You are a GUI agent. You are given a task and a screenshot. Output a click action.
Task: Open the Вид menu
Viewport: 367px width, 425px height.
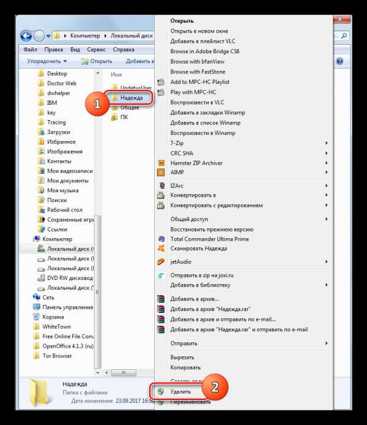coord(75,50)
